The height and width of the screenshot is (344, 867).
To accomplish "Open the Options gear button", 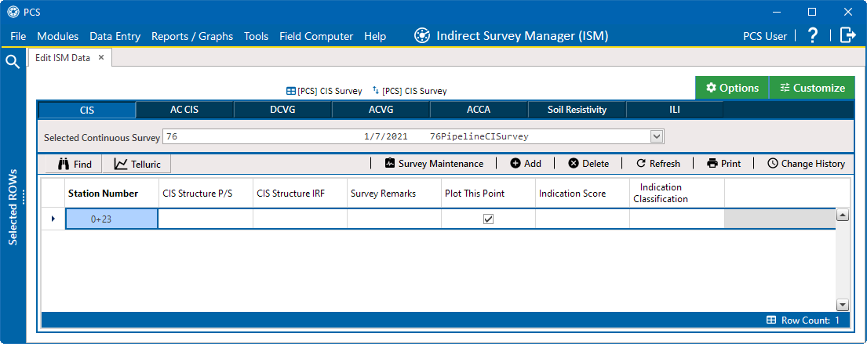I will 731,88.
